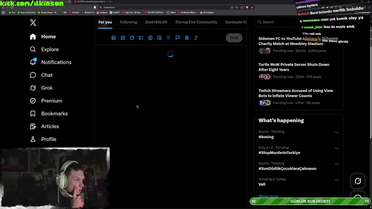372x209 pixels.
Task: Open Notifications with the bell icon
Action: coord(51,62)
